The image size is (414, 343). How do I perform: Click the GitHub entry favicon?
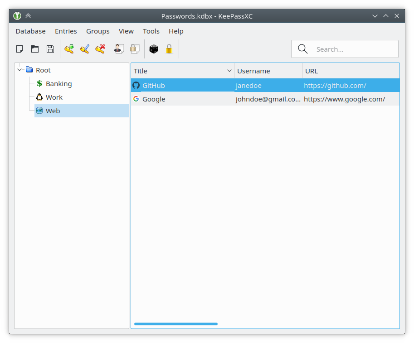[136, 85]
